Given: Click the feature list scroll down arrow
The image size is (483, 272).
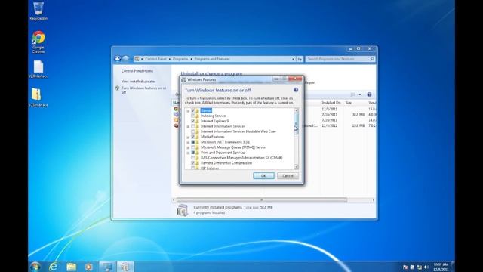Looking at the screenshot, I should [296, 167].
